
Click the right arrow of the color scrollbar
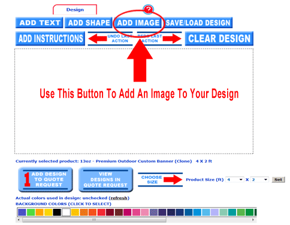point(253,220)
